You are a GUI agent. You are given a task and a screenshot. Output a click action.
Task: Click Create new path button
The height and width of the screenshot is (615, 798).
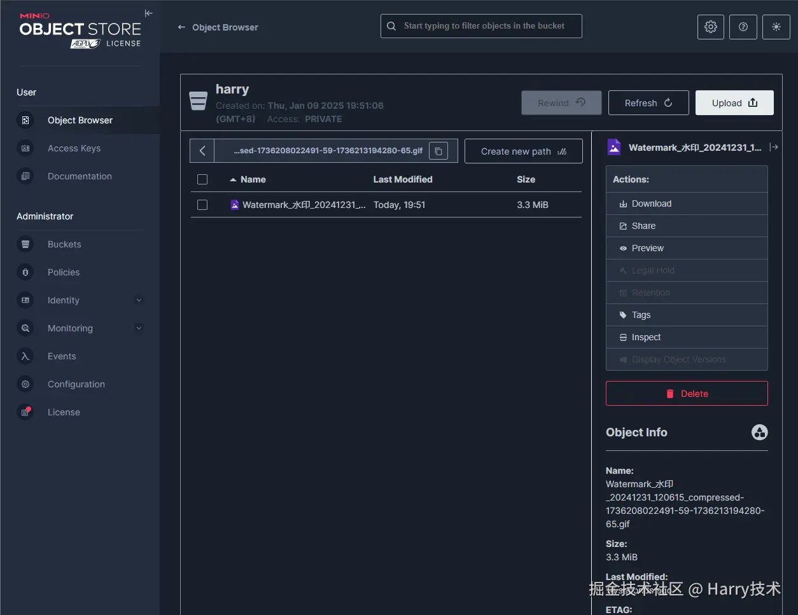click(x=524, y=151)
